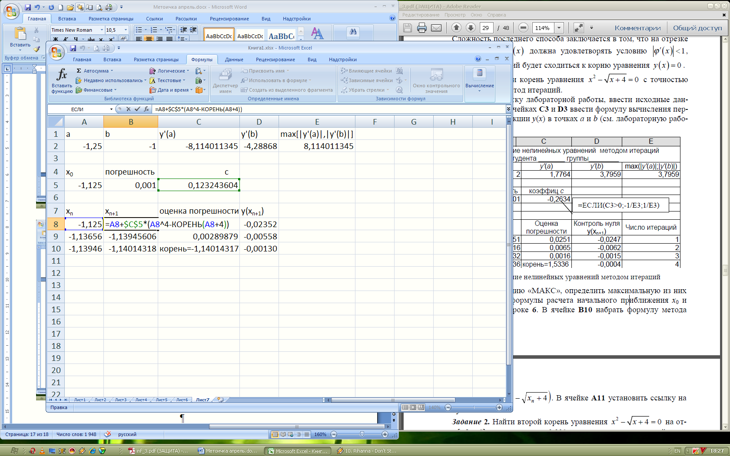Click fx icon in formula bar
This screenshot has width=730, height=456.
[146, 109]
